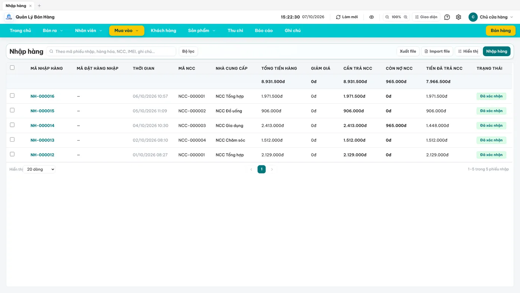The image size is (520, 293).
Task: Open the 20 dòng rows-per-page dropdown
Action: point(39,170)
